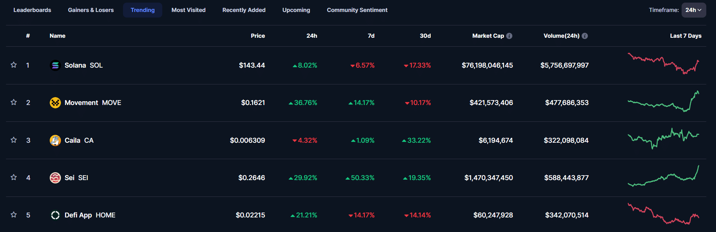
Task: Open Solana's 7-day sparkline chart
Action: [663, 64]
